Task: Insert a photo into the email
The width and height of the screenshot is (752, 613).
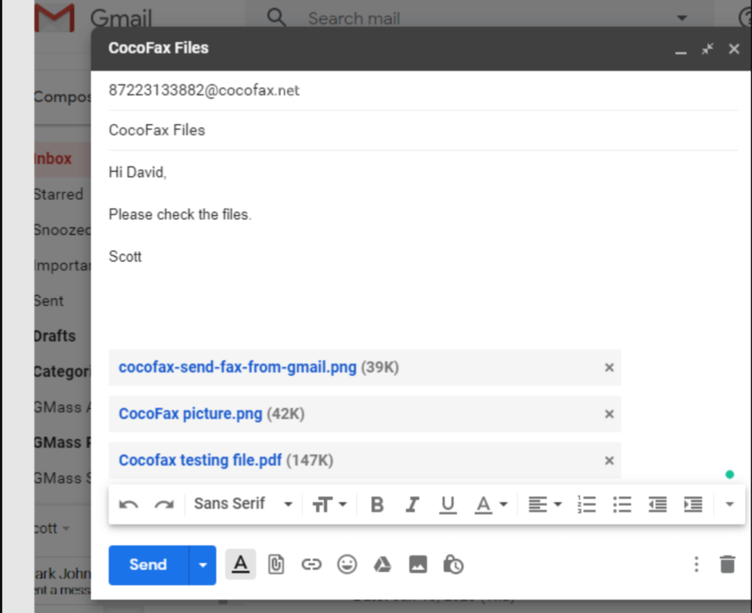Action: pyautogui.click(x=418, y=565)
